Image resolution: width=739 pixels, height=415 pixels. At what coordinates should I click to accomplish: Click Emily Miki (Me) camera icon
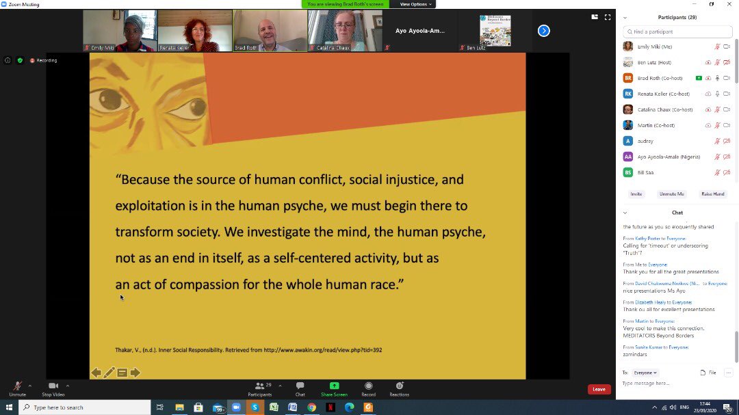[727, 46]
